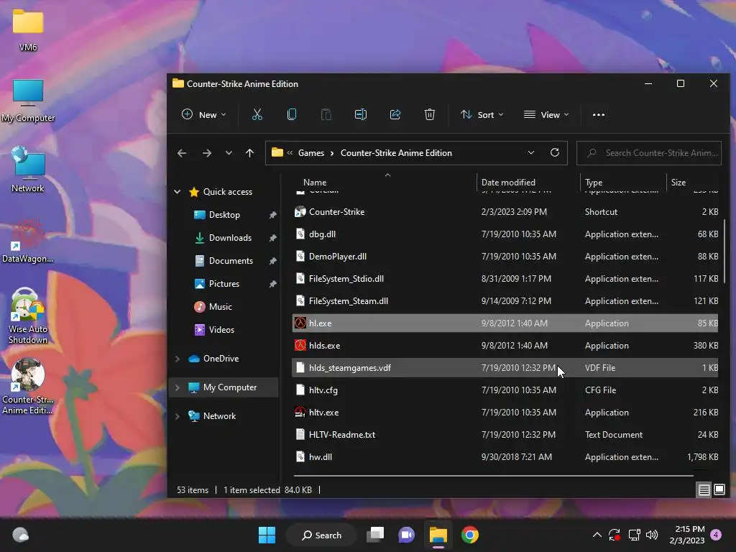Expand address bar history dropdown
736x552 pixels.
point(531,152)
